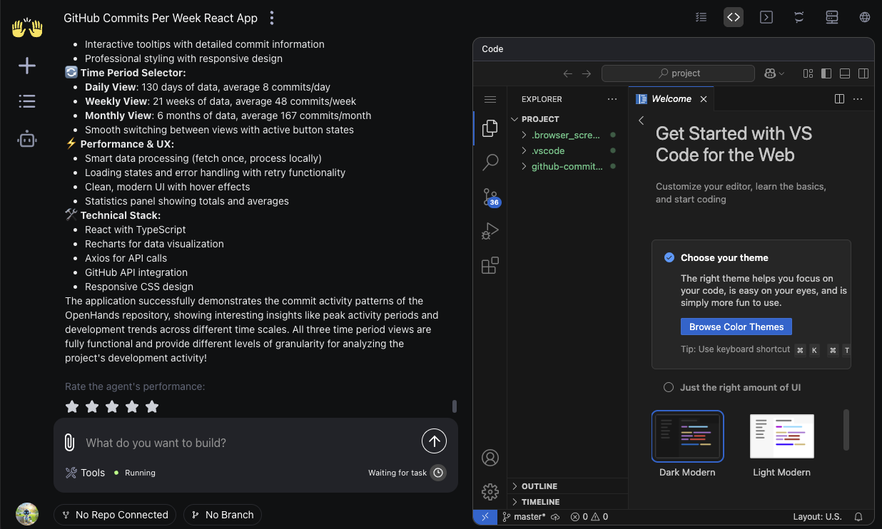Click the Browse Color Themes button
882x529 pixels.
[736, 327]
